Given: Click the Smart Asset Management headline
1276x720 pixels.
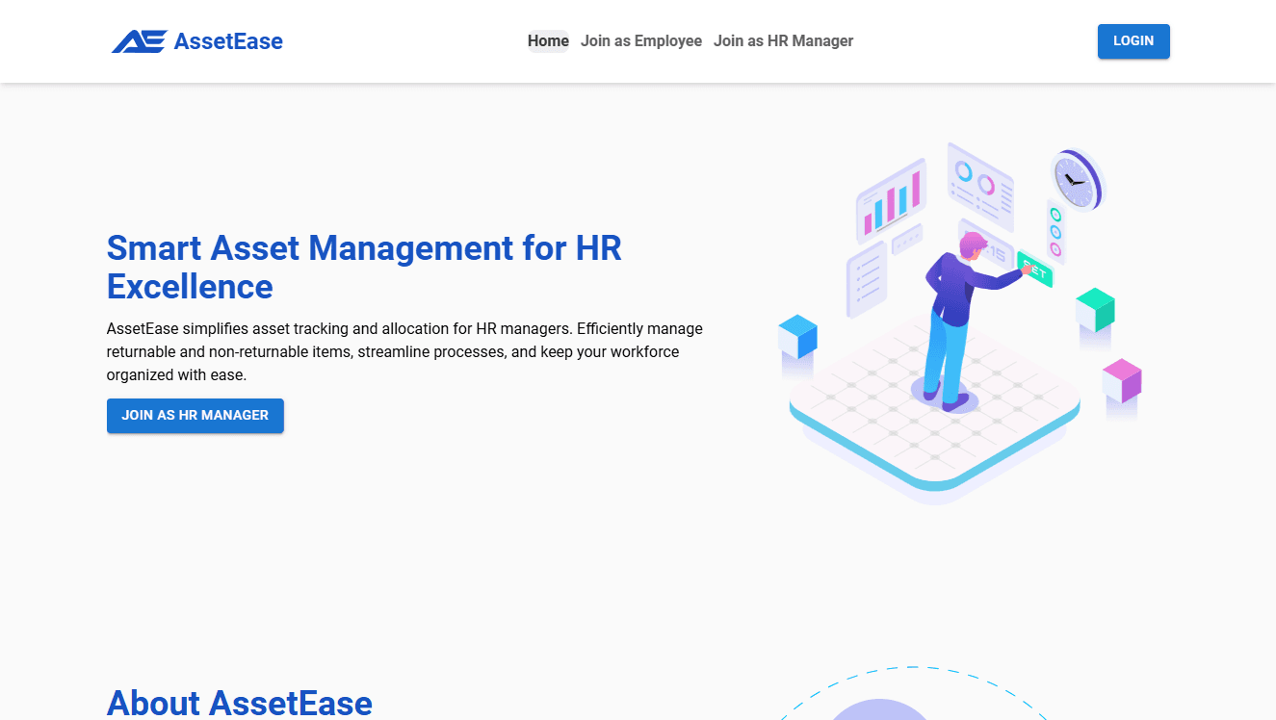Looking at the screenshot, I should point(364,267).
